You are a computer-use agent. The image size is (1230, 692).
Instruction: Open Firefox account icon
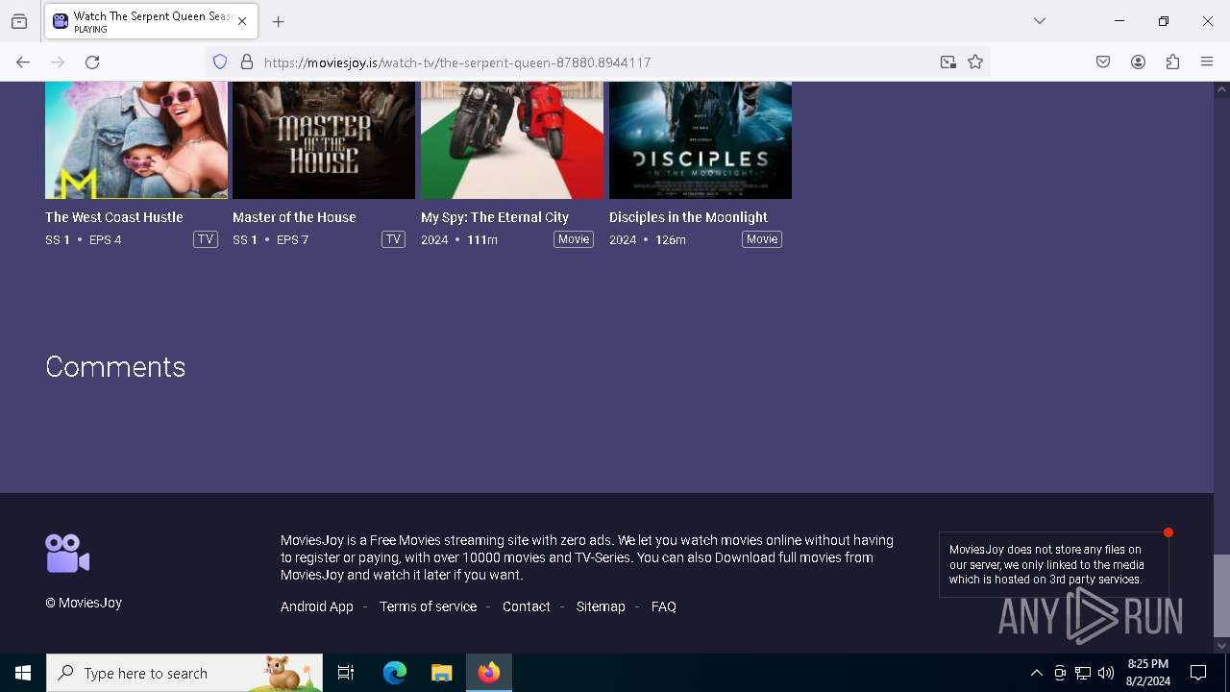pyautogui.click(x=1138, y=62)
